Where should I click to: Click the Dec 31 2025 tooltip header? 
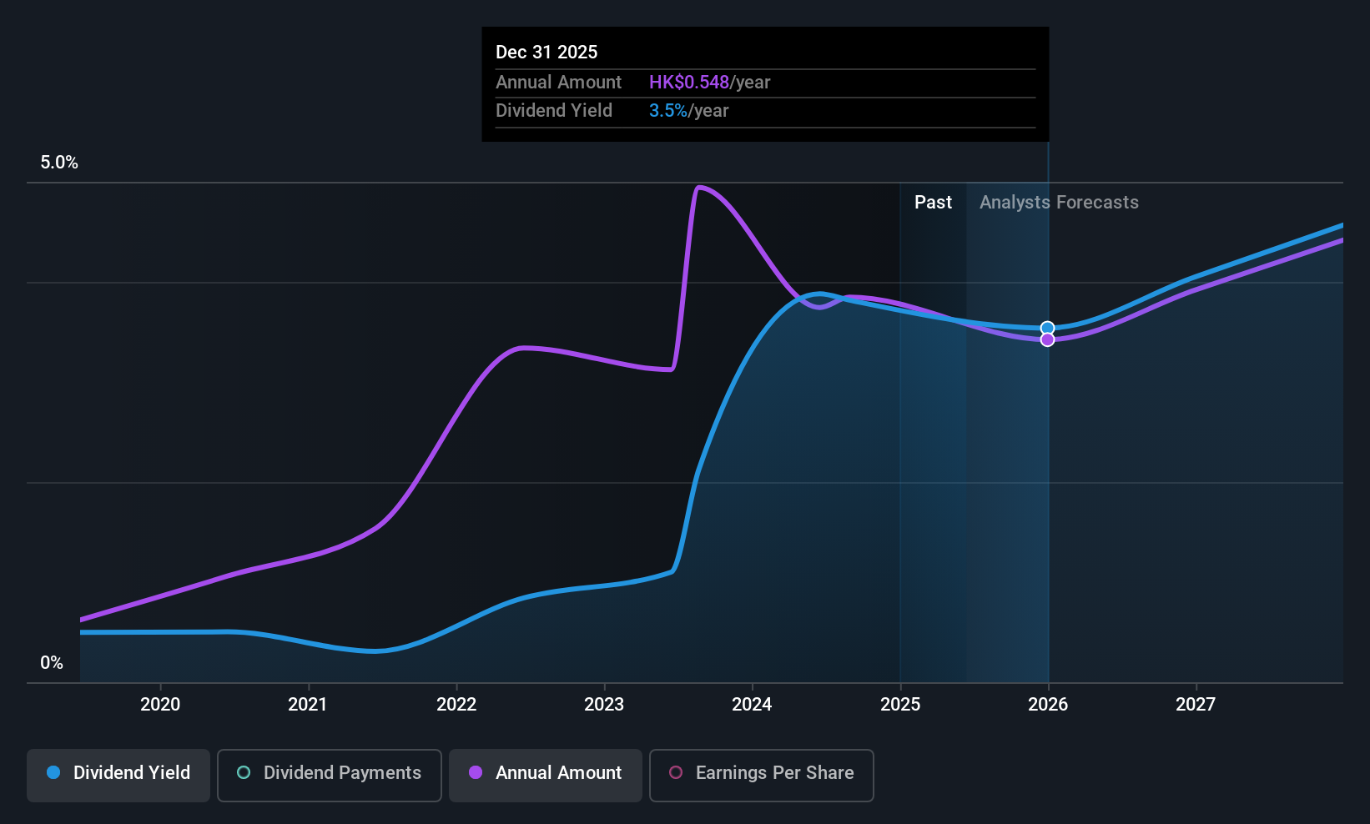click(546, 52)
